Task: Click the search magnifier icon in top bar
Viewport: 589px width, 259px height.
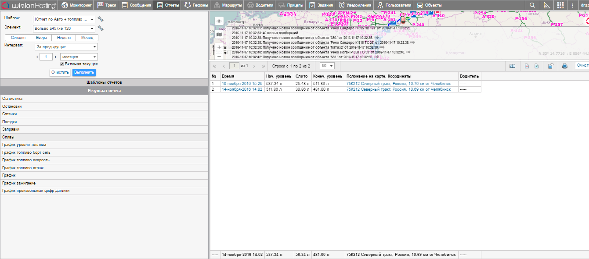Action: [x=532, y=5]
